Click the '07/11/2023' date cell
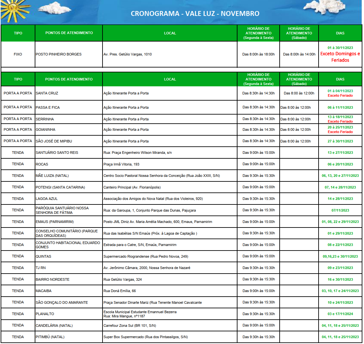Viewport: 364px width, 344px height. point(340,210)
